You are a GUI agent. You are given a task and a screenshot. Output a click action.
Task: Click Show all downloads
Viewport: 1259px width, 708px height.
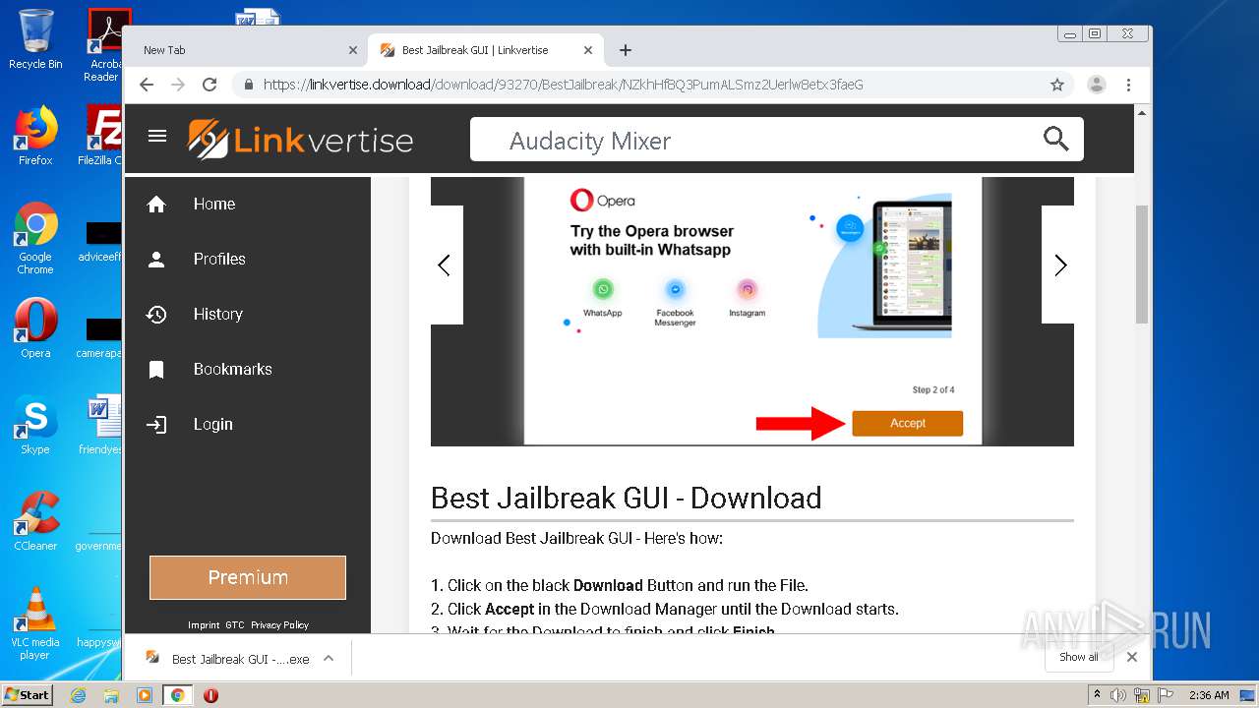(x=1079, y=657)
